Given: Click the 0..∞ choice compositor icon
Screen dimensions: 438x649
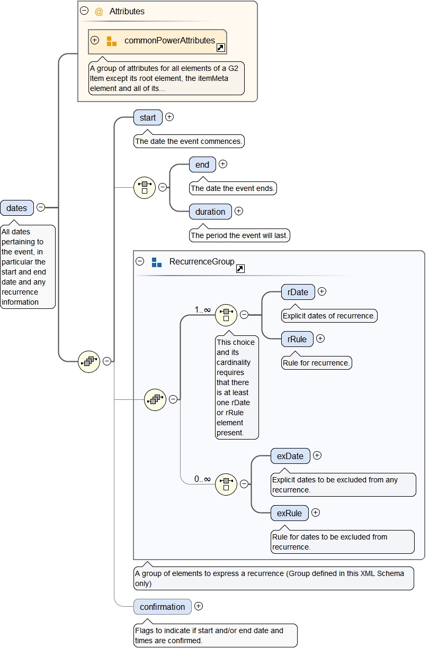Looking at the screenshot, I should [x=226, y=483].
